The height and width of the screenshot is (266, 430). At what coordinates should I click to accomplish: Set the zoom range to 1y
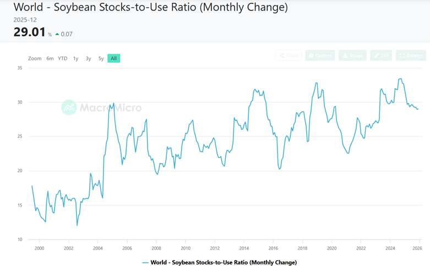[75, 58]
